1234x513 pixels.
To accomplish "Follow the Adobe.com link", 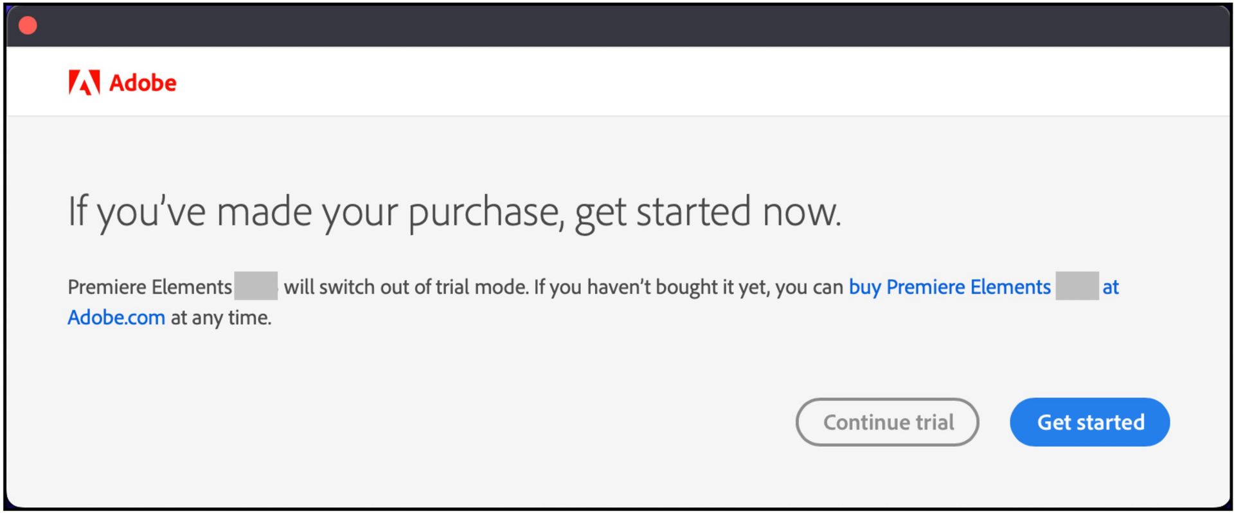I will 116,318.
